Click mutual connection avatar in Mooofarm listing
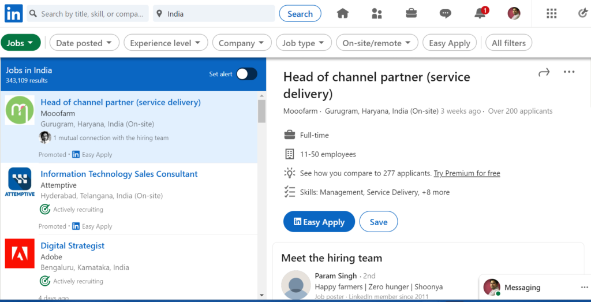This screenshot has width=591, height=302. coord(45,137)
